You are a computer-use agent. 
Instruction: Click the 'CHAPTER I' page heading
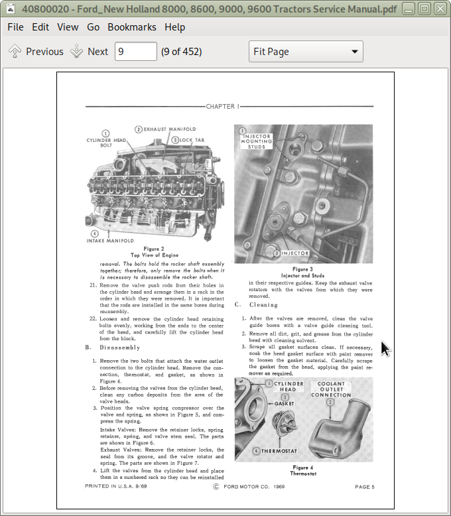[223, 106]
